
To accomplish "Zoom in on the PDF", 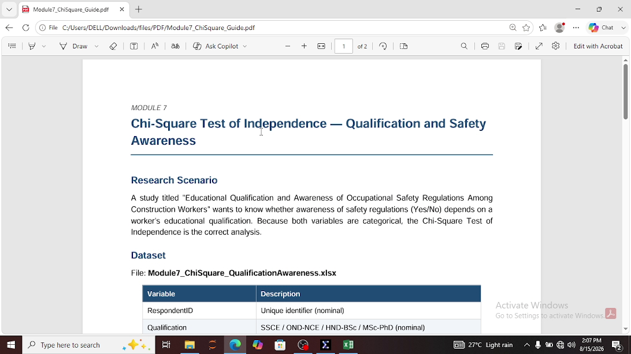I will (x=304, y=46).
